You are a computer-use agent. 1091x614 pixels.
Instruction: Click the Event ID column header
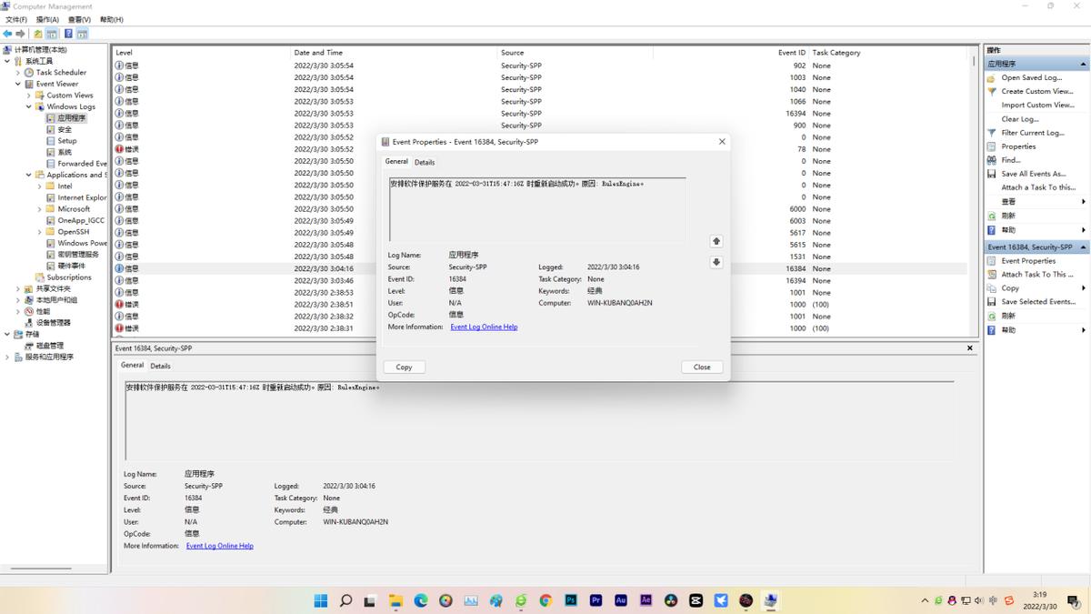tap(791, 53)
